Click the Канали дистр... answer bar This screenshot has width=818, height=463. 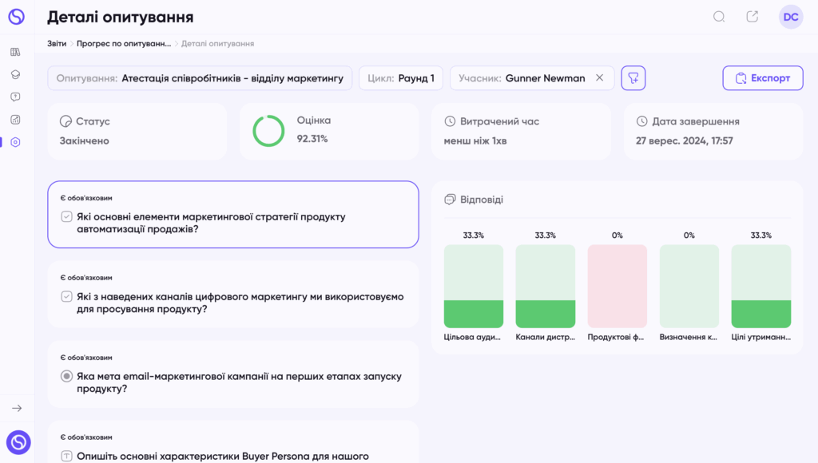pyautogui.click(x=545, y=287)
